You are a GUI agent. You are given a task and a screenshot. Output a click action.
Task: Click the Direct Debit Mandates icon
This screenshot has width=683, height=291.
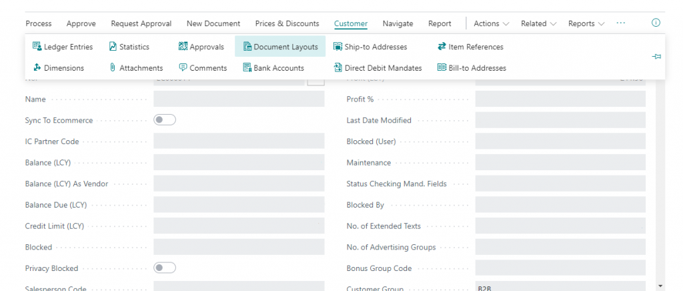(x=337, y=68)
